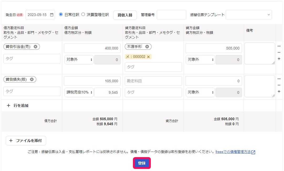The width and height of the screenshot is (284, 171).
Task: Remove the 貸倒損失(販) account chip
Action: click(32, 79)
